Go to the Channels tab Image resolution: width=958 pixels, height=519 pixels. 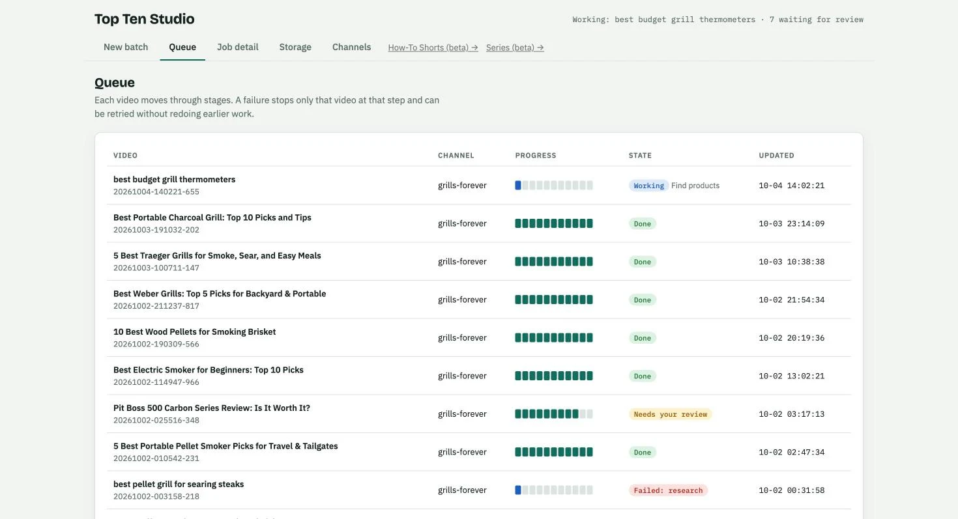click(x=351, y=47)
